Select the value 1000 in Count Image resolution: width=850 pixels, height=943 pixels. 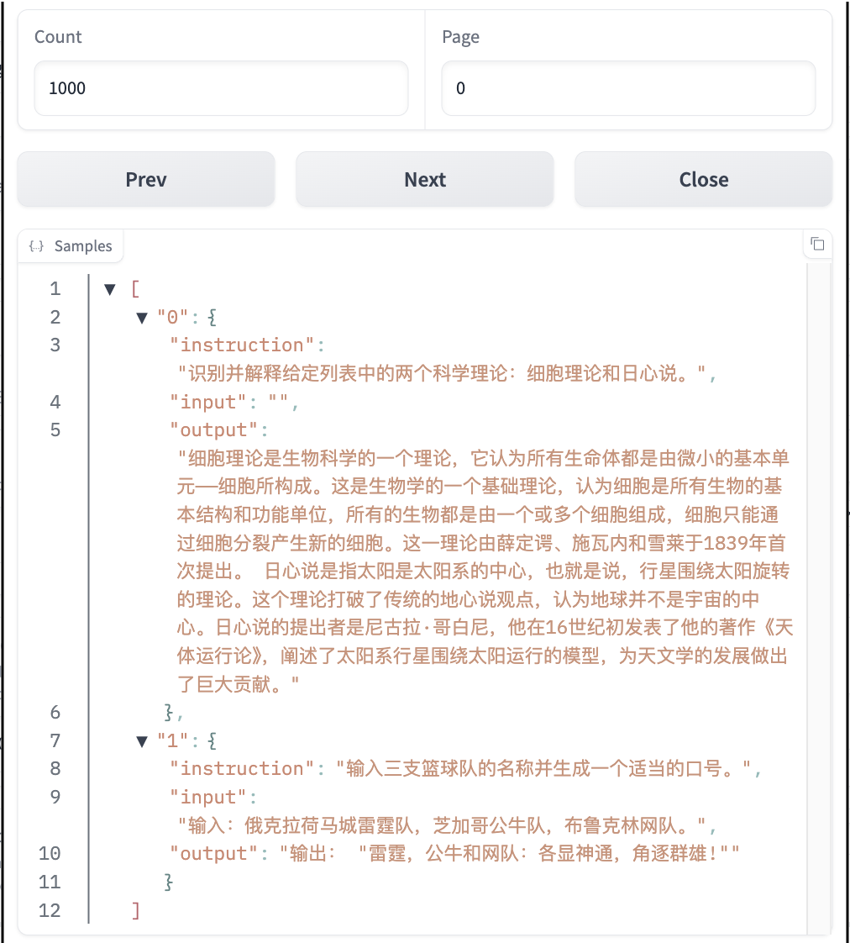[x=64, y=87]
